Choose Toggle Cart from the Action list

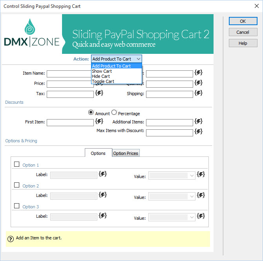pos(117,81)
